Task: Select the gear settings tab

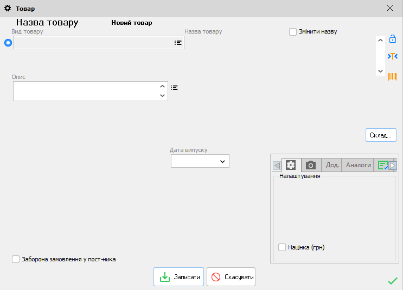Action: pos(291,165)
